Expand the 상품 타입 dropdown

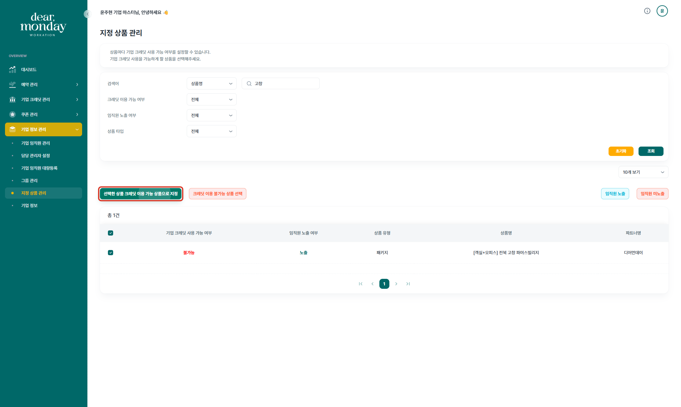coord(211,131)
